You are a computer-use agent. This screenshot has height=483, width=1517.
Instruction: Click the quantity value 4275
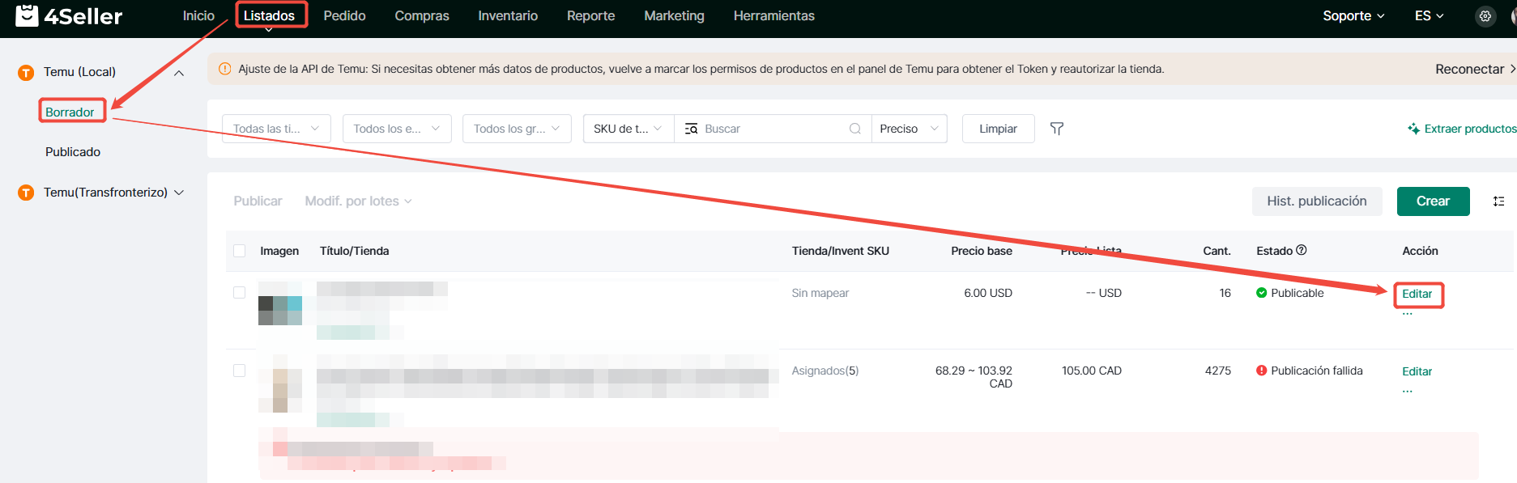[1218, 371]
